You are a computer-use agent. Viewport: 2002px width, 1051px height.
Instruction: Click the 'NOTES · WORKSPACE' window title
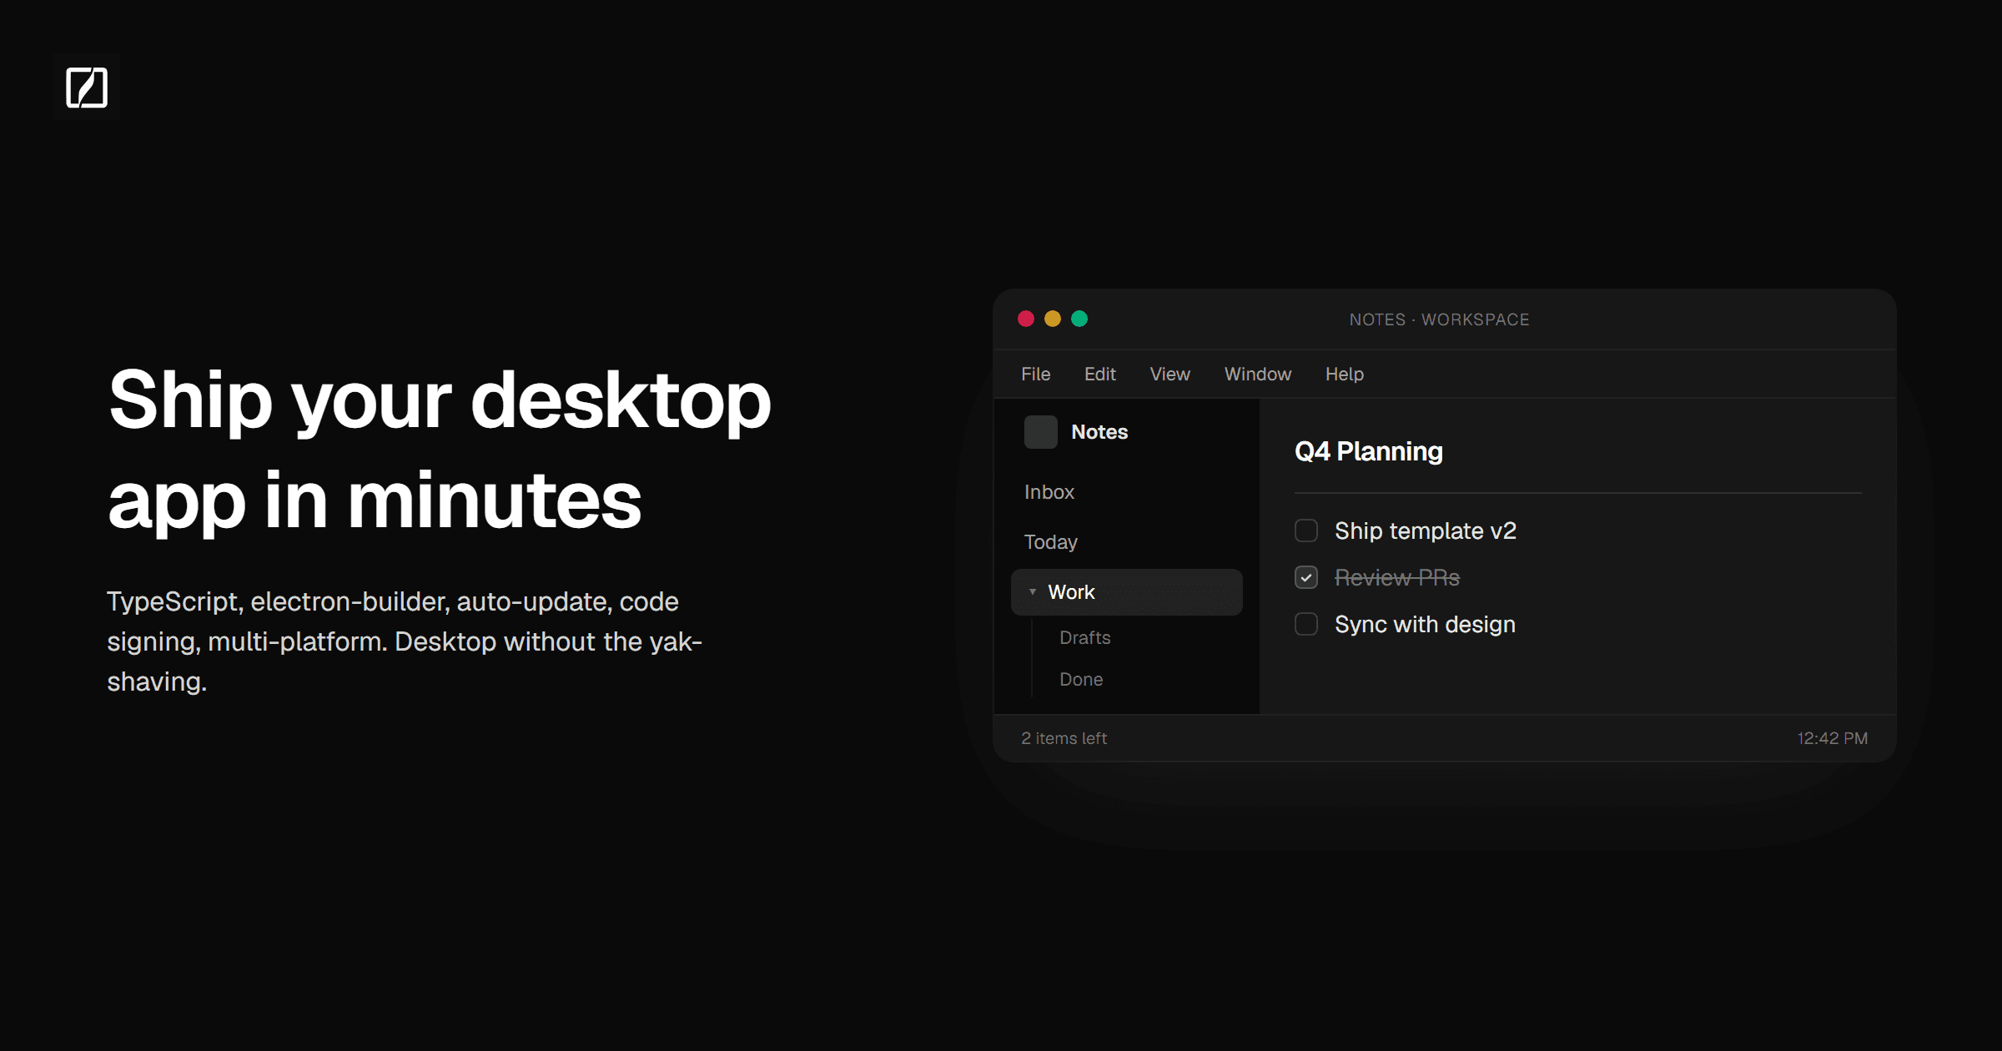1440,319
